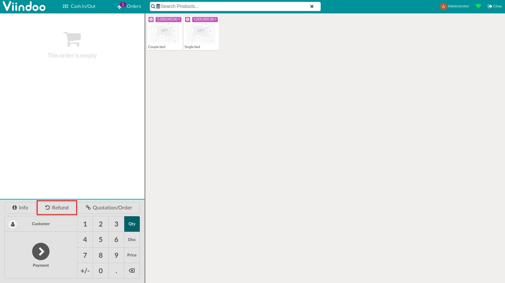Switch numpad to Disc mode
Screen dimensions: 505x283
tap(132, 239)
